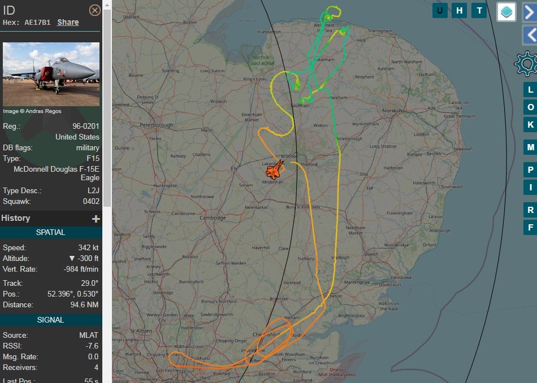Open the settings gear icon

(x=526, y=64)
